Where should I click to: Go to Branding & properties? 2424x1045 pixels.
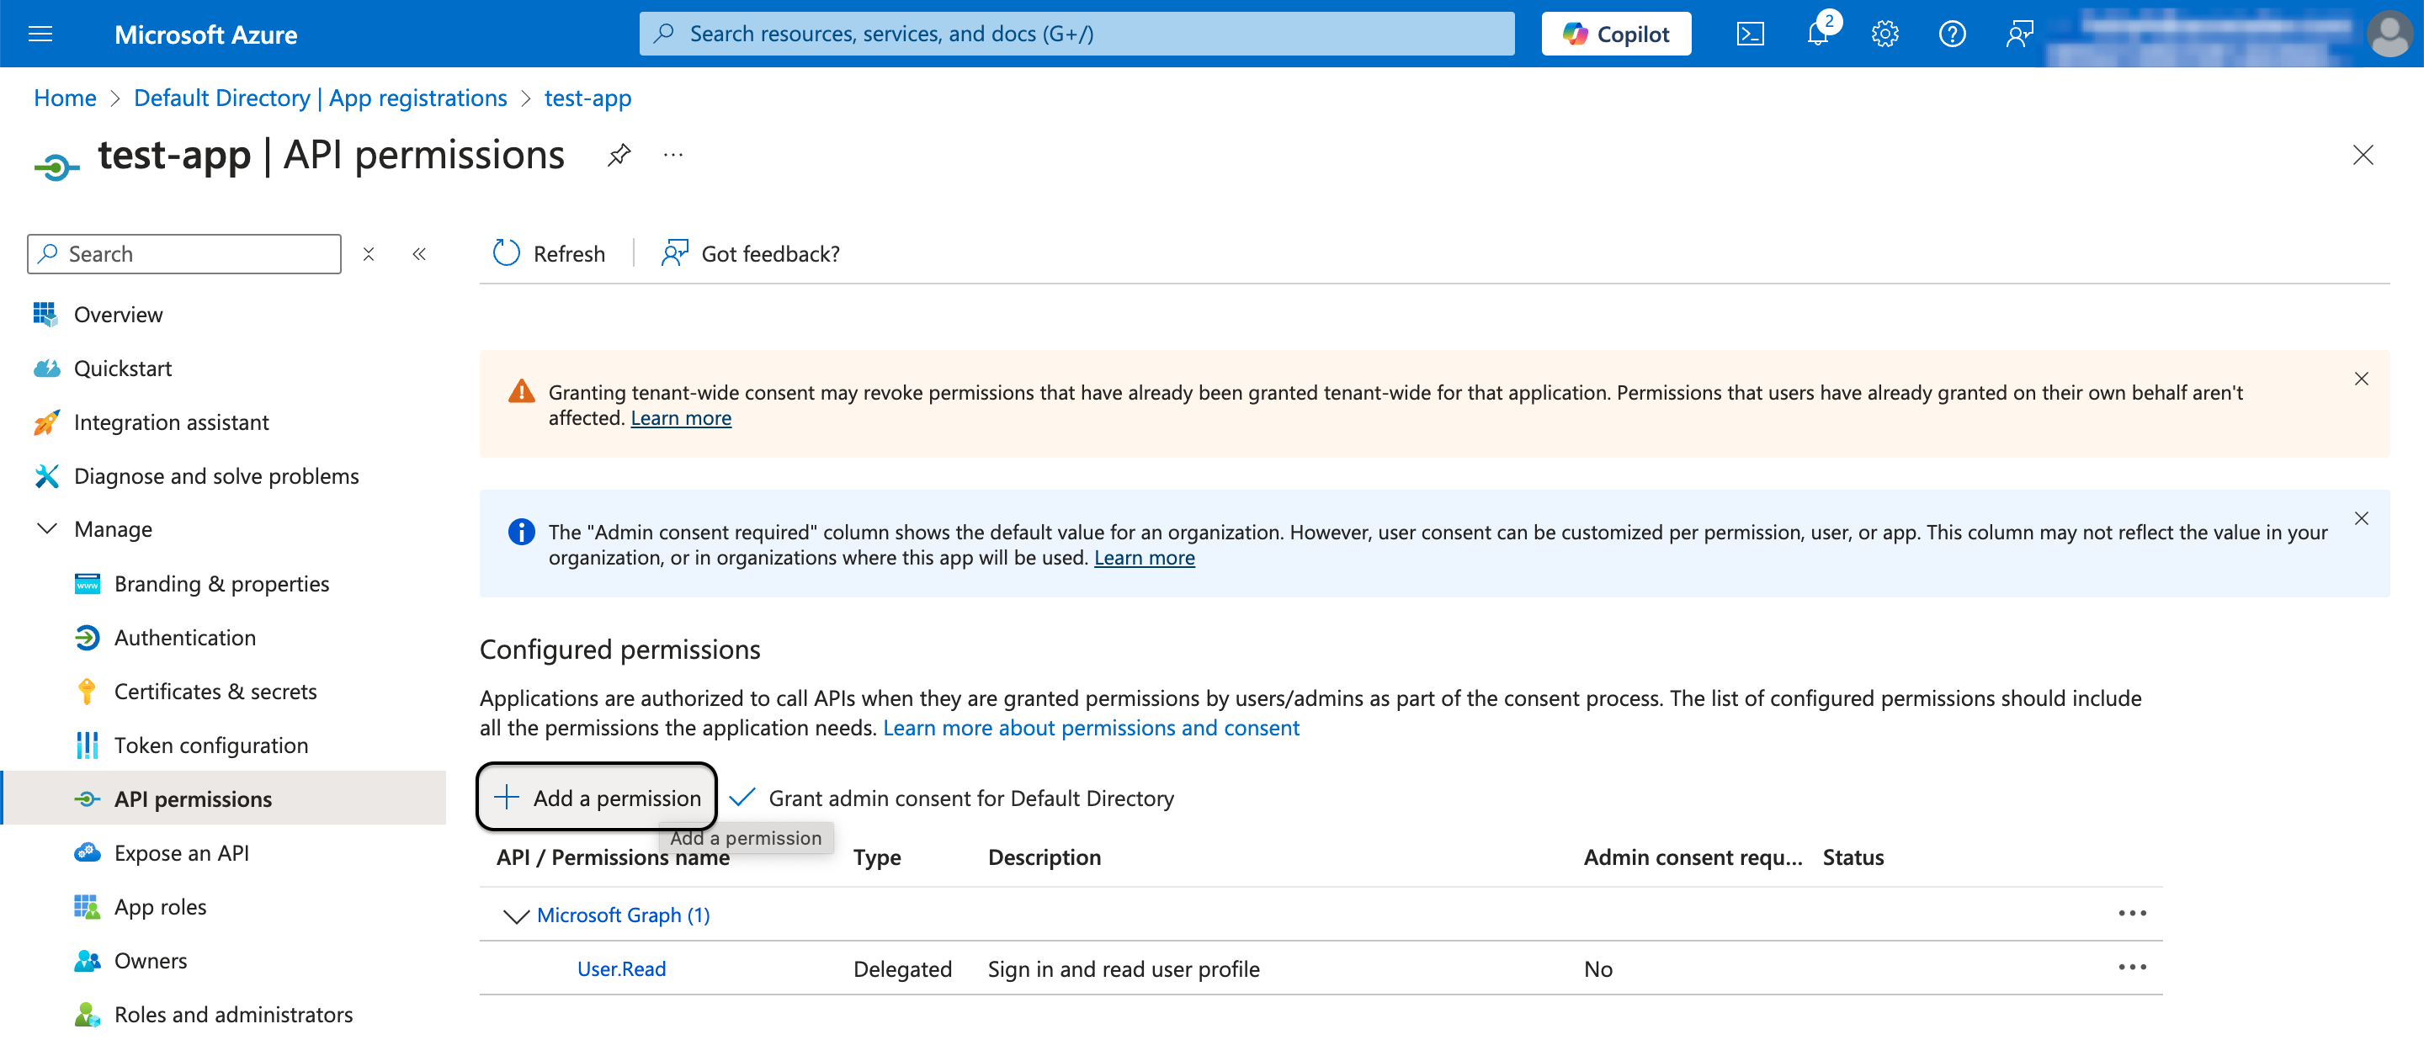(x=223, y=583)
